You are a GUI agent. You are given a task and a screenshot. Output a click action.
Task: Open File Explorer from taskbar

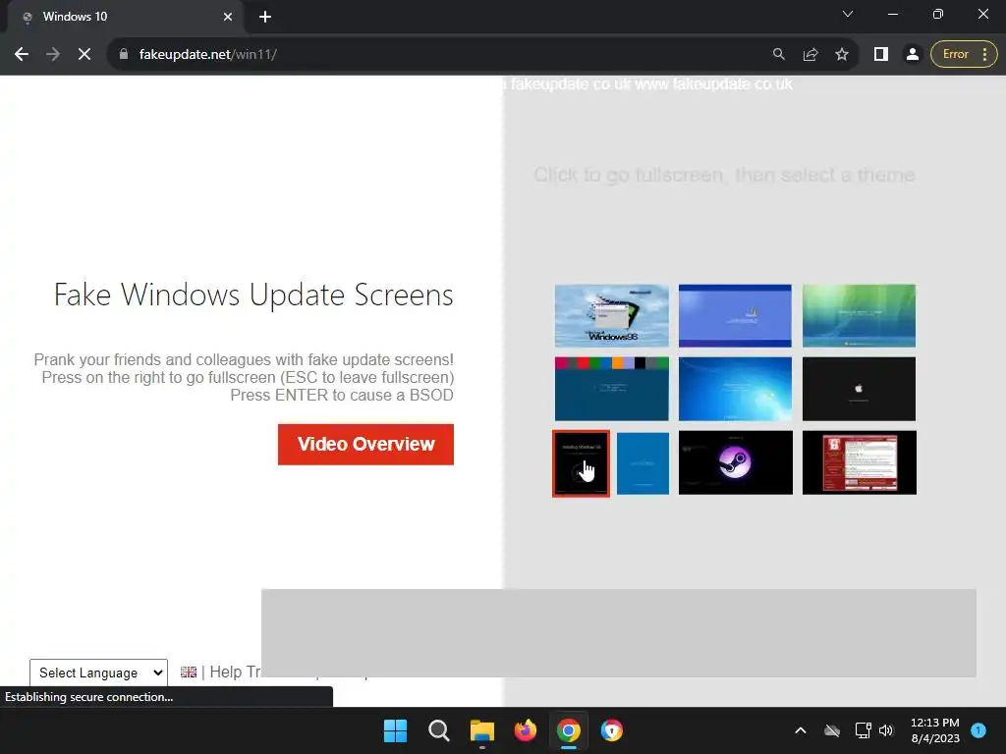point(481,730)
